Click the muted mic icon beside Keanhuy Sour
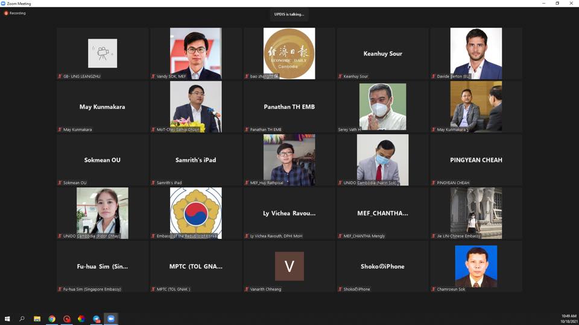 [340, 76]
